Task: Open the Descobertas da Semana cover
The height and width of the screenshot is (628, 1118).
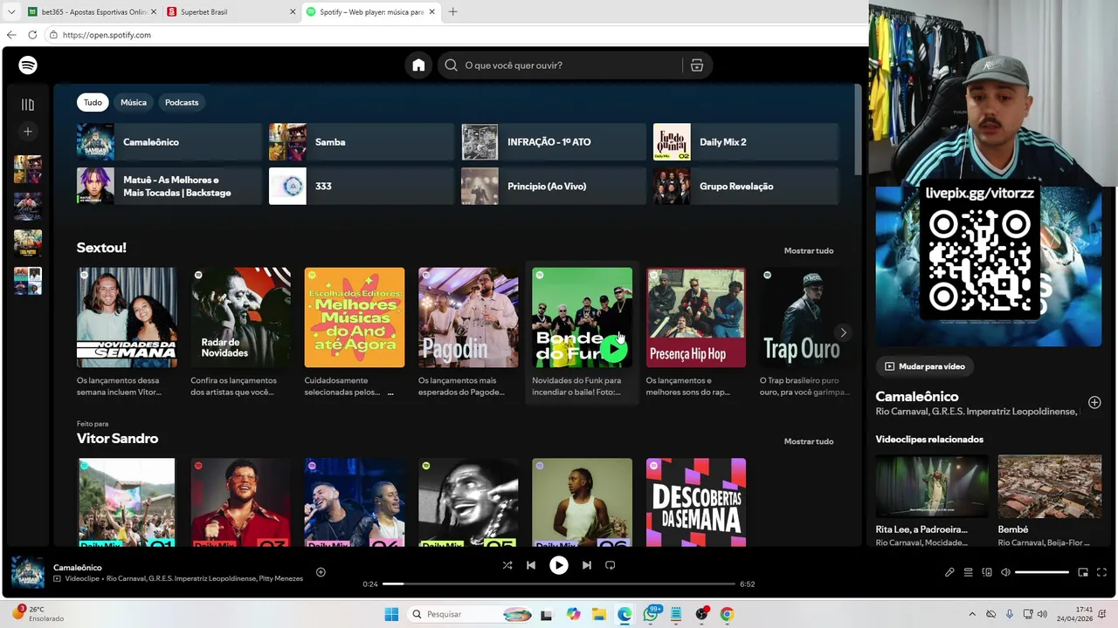Action: (696, 502)
